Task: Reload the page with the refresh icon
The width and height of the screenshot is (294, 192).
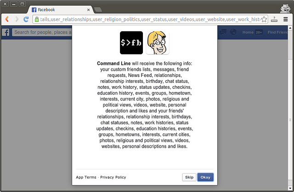Action: [x=26, y=19]
